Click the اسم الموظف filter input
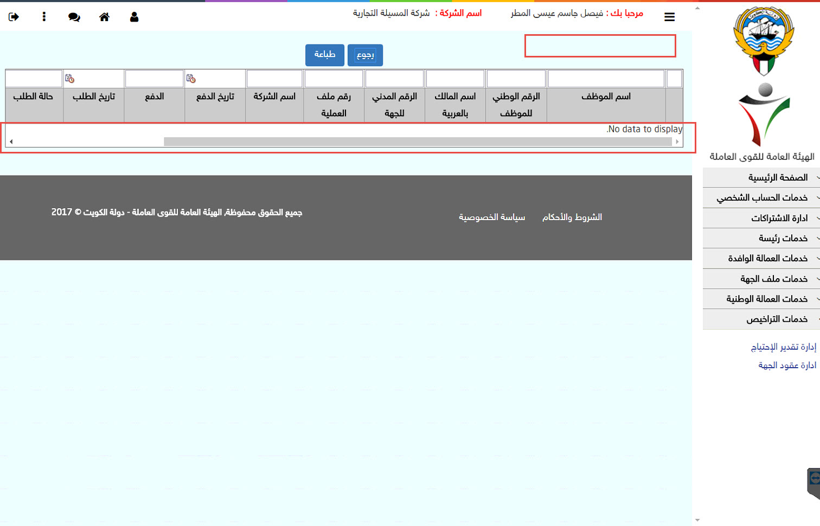This screenshot has height=526, width=820. click(x=606, y=79)
